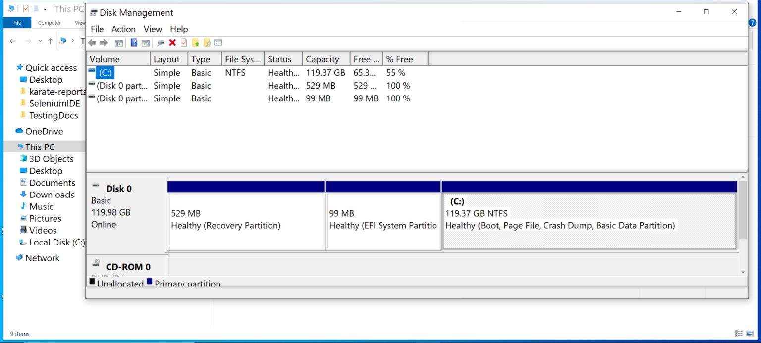Expand the This PC node in the navigation pane
The width and height of the screenshot is (761, 343).
point(12,147)
